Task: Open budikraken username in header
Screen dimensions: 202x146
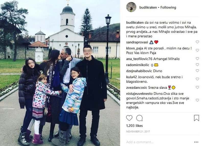Action: coord(148,7)
